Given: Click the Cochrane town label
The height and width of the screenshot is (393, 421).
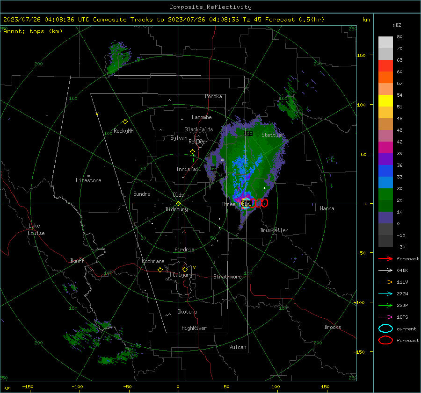Looking at the screenshot, I should point(153,261).
